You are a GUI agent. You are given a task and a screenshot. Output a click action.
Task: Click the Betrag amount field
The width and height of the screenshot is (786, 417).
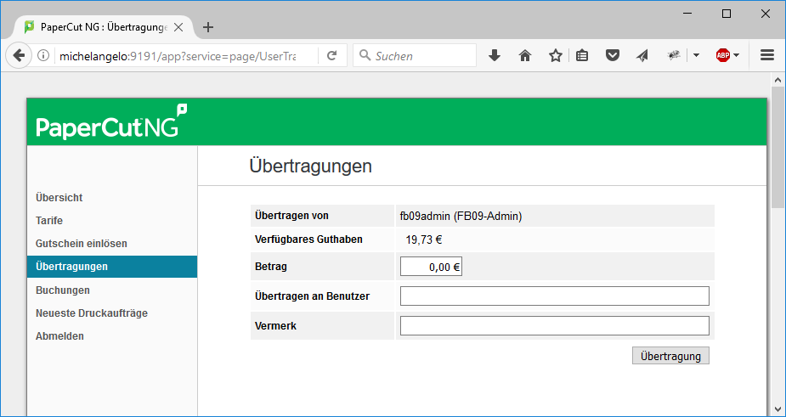[x=431, y=267]
